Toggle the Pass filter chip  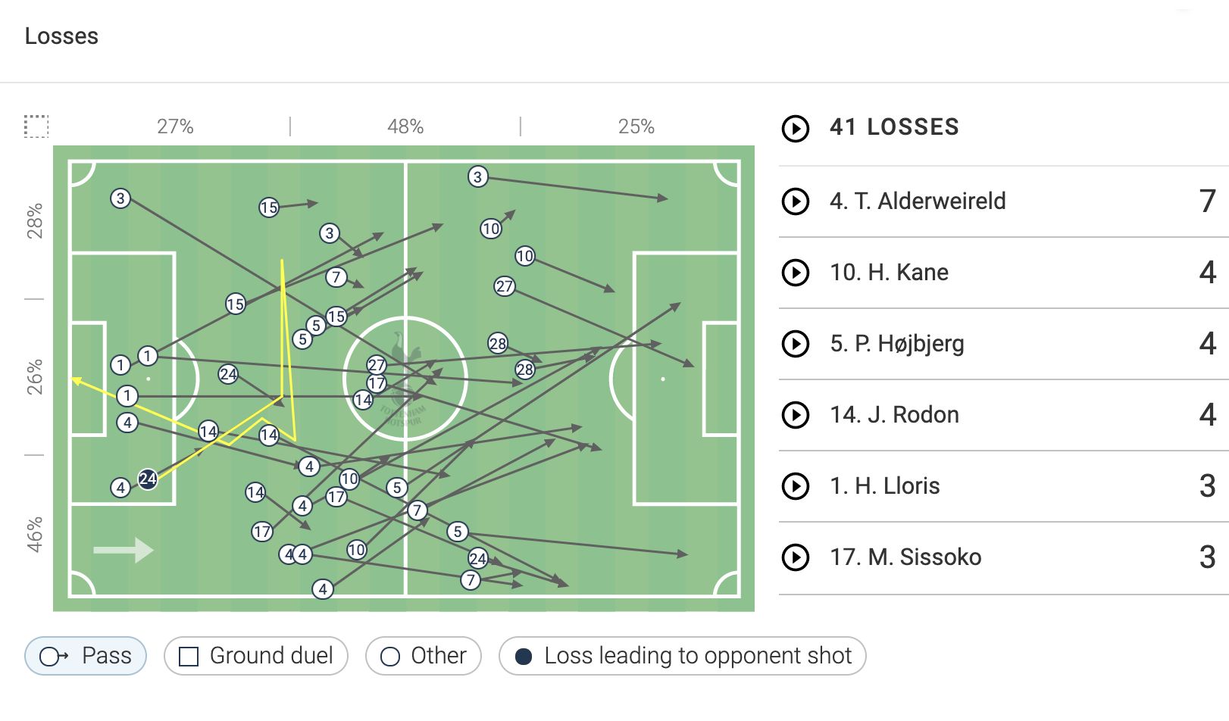86,656
